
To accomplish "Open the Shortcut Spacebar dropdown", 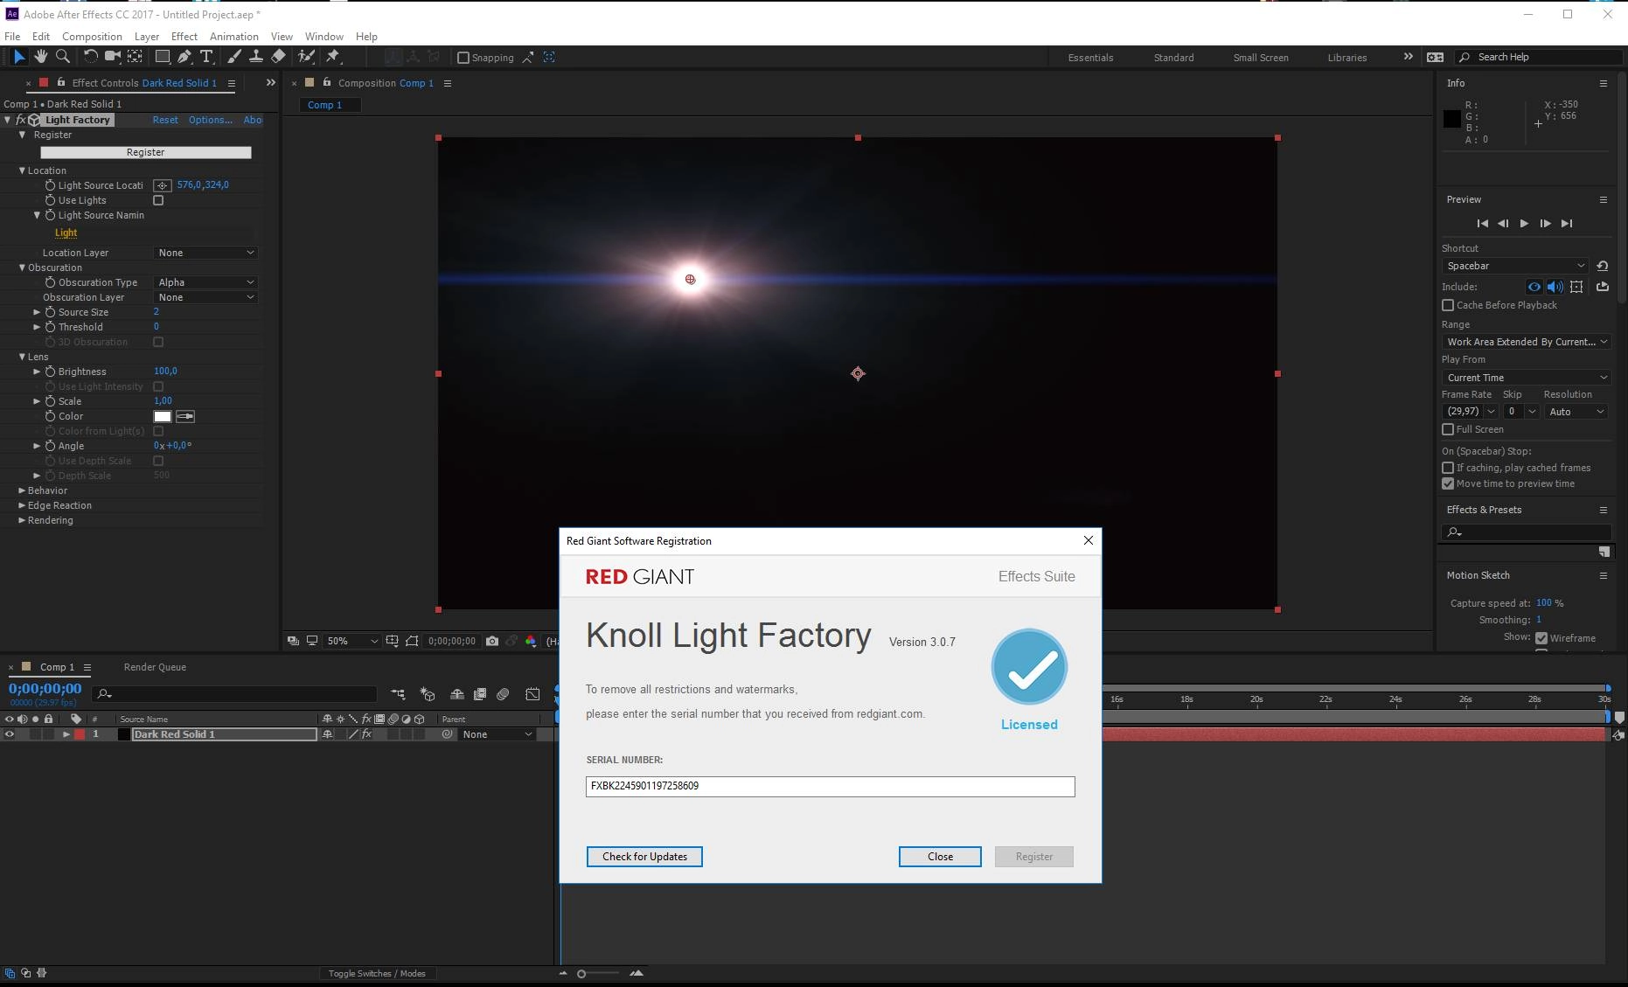I will pyautogui.click(x=1515, y=266).
